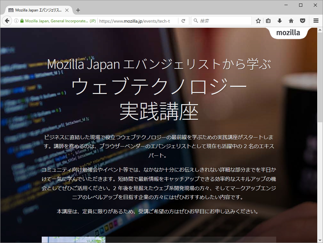The image size is (323, 243).
Task: Go back using the back arrow
Action: pyautogui.click(x=7, y=20)
